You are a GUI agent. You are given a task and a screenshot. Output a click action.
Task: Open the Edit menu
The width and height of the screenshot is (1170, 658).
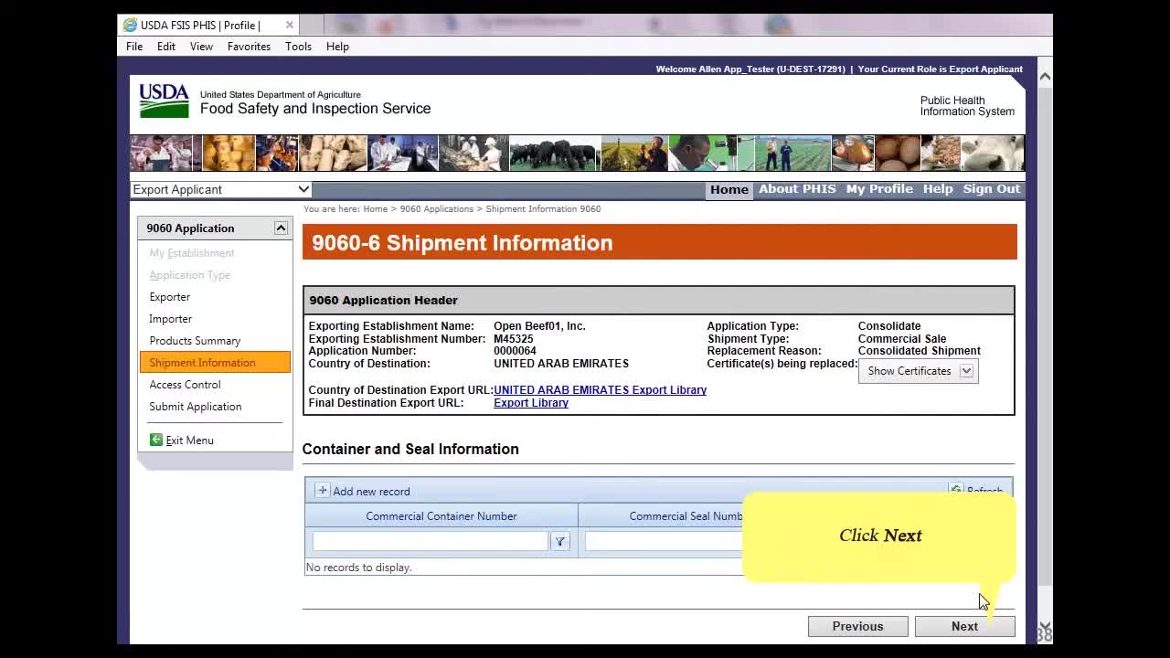166,46
